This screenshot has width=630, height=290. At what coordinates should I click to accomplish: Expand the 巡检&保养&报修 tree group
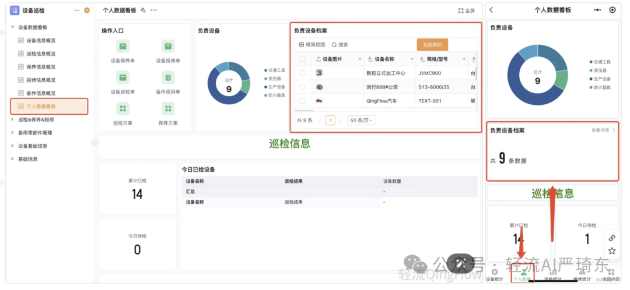pyautogui.click(x=12, y=119)
